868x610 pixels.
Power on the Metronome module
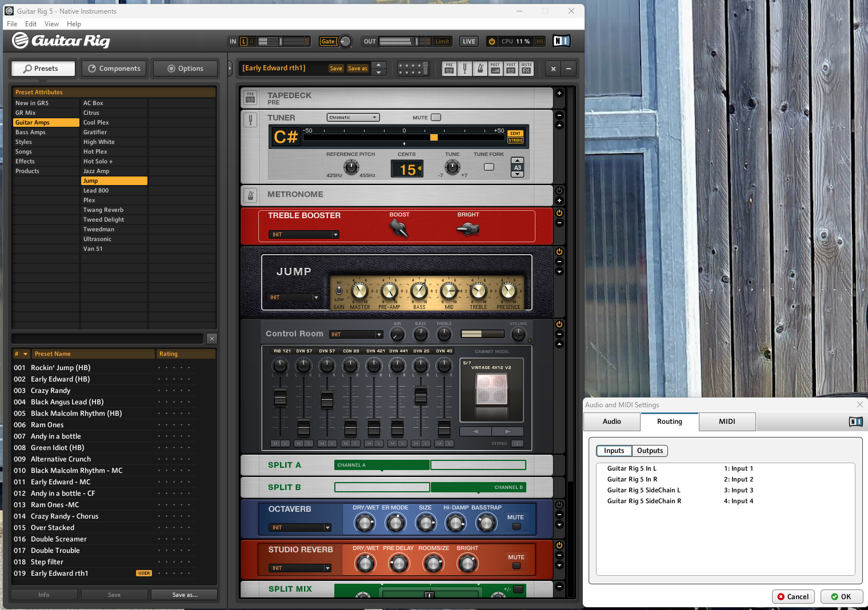[x=559, y=191]
